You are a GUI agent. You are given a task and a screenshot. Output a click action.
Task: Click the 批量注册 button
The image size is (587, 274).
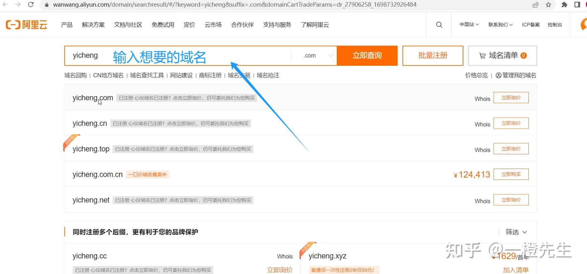pos(433,55)
